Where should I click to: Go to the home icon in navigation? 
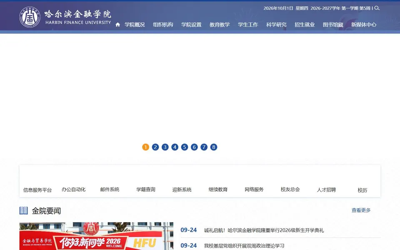117,25
